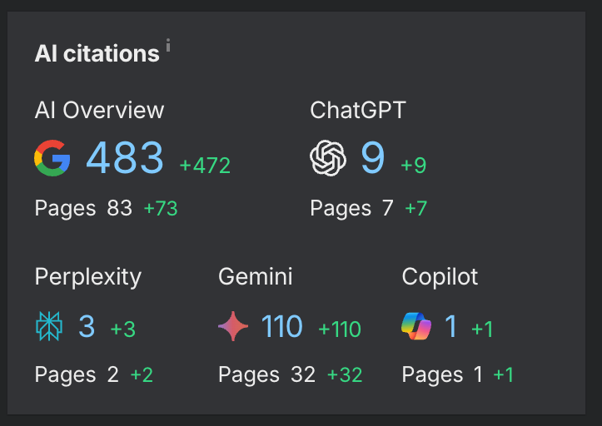Click the Gemini sparkle icon
The width and height of the screenshot is (602, 426).
point(233,327)
